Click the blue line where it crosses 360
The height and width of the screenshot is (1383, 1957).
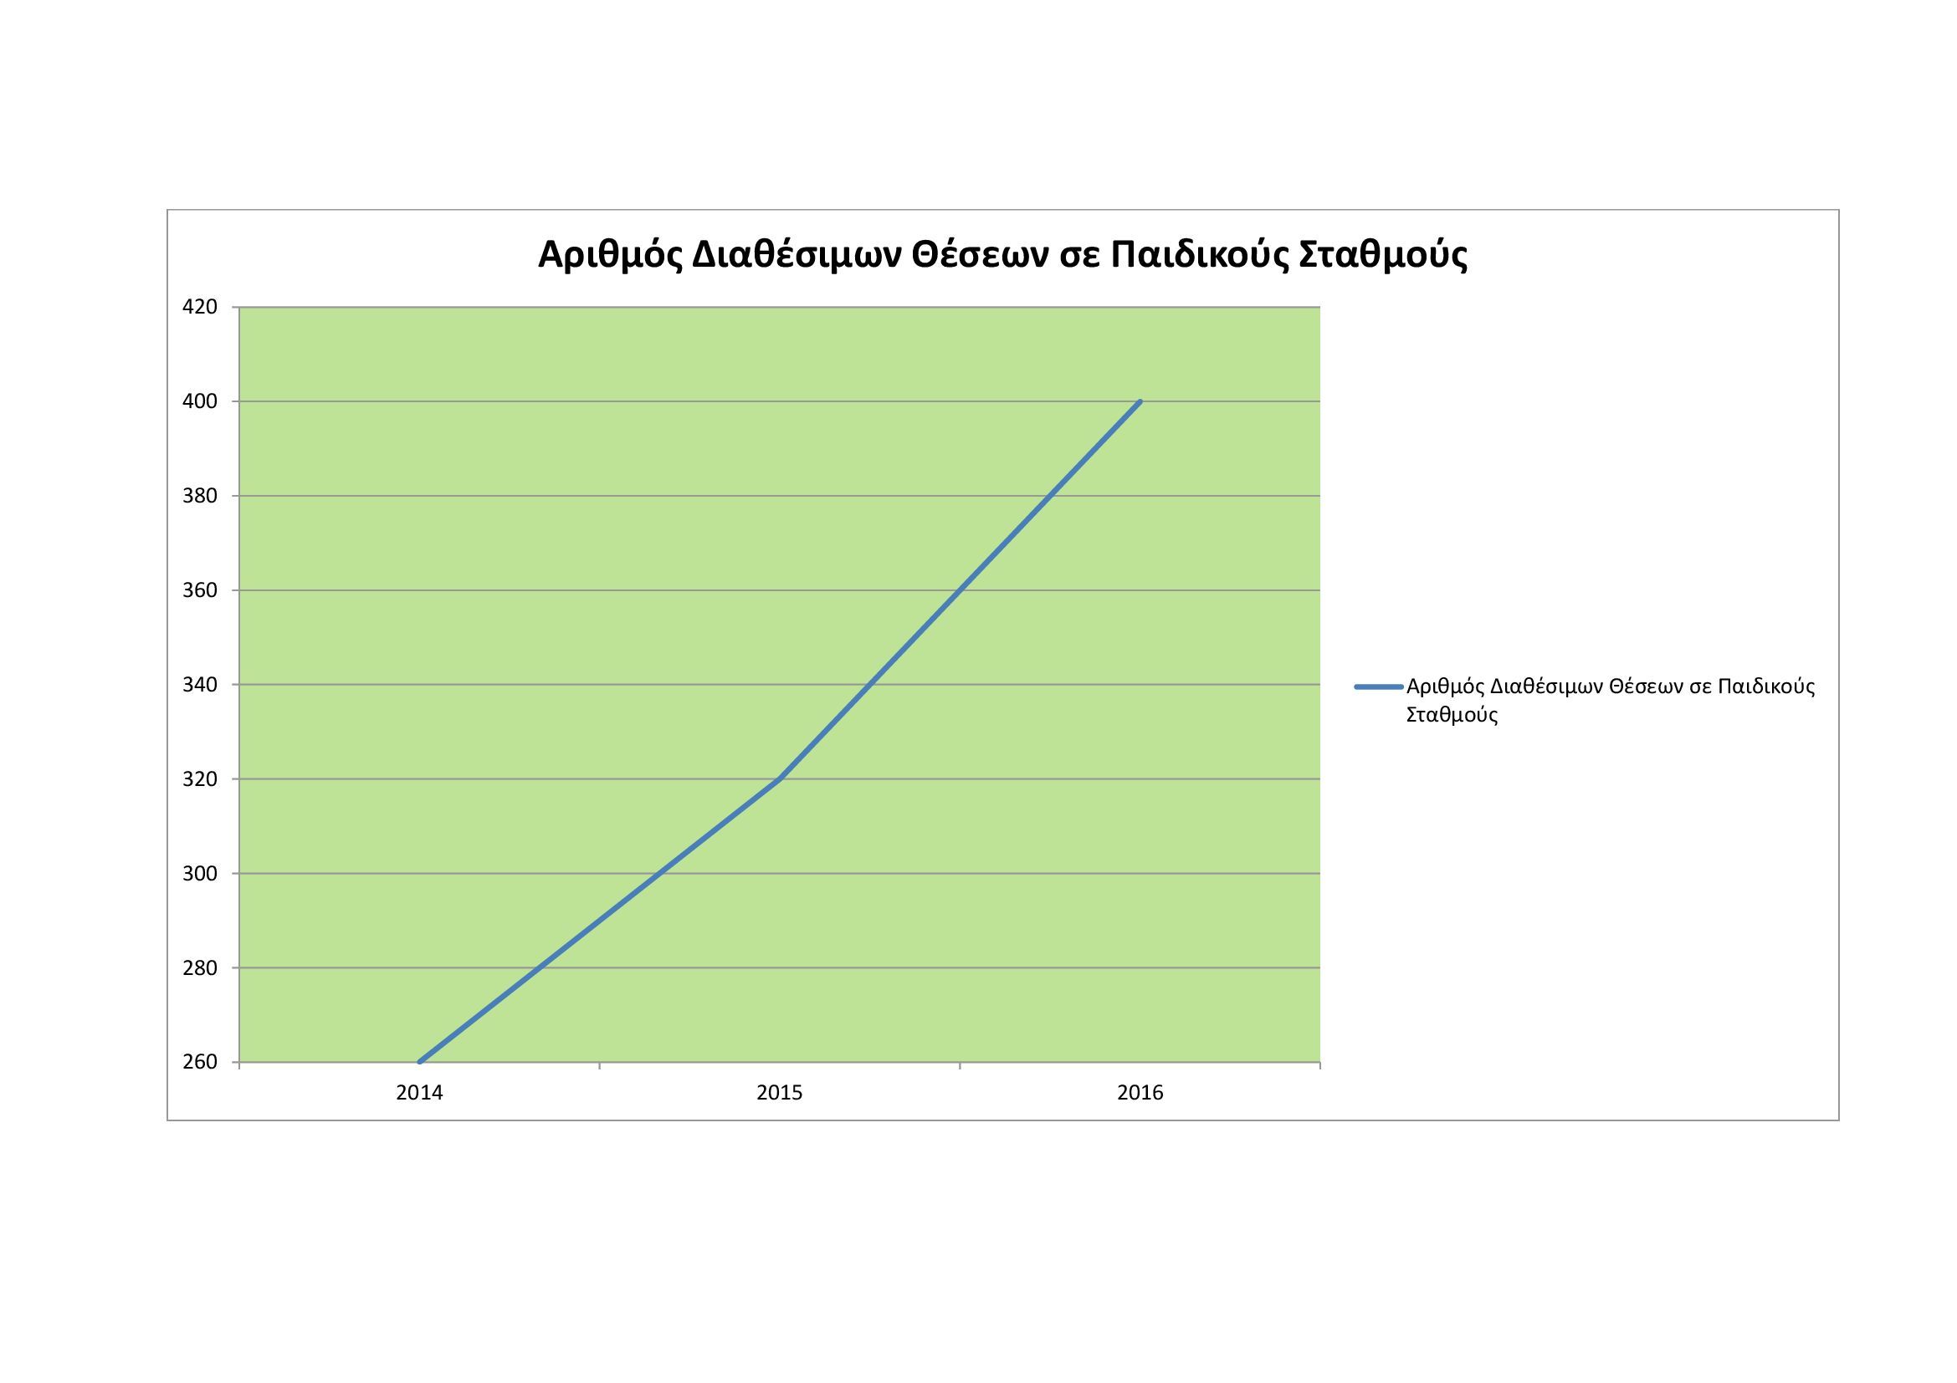click(961, 590)
